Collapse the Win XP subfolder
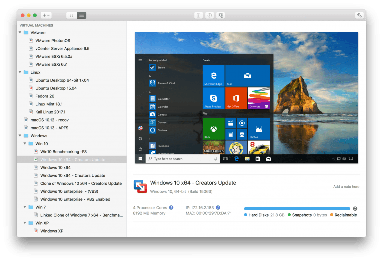Image resolution: width=383 pixels, height=261 pixels. point(25,223)
